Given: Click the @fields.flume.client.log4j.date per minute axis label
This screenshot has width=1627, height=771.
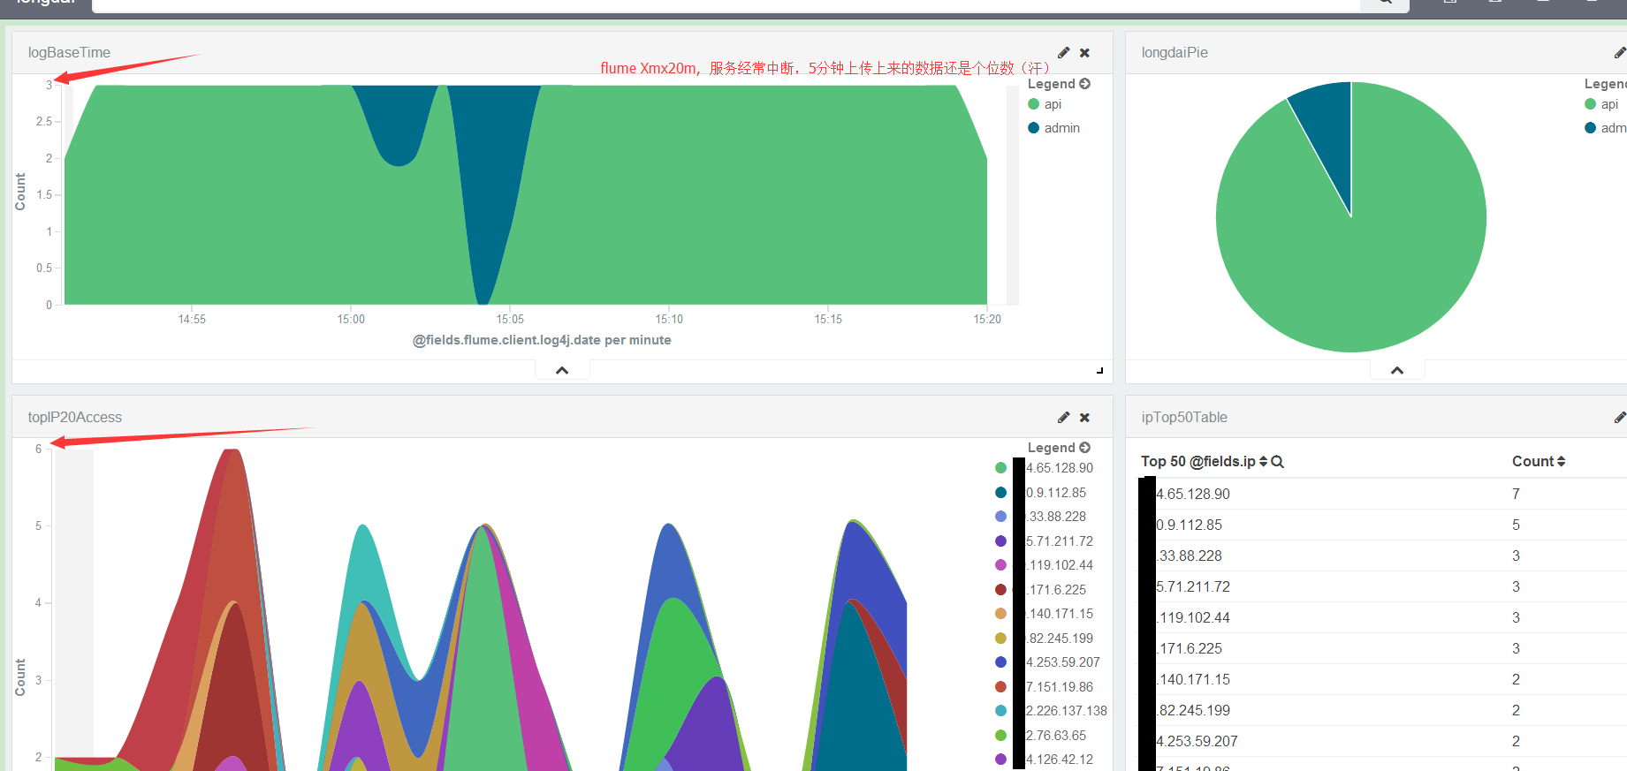Looking at the screenshot, I should [x=542, y=340].
